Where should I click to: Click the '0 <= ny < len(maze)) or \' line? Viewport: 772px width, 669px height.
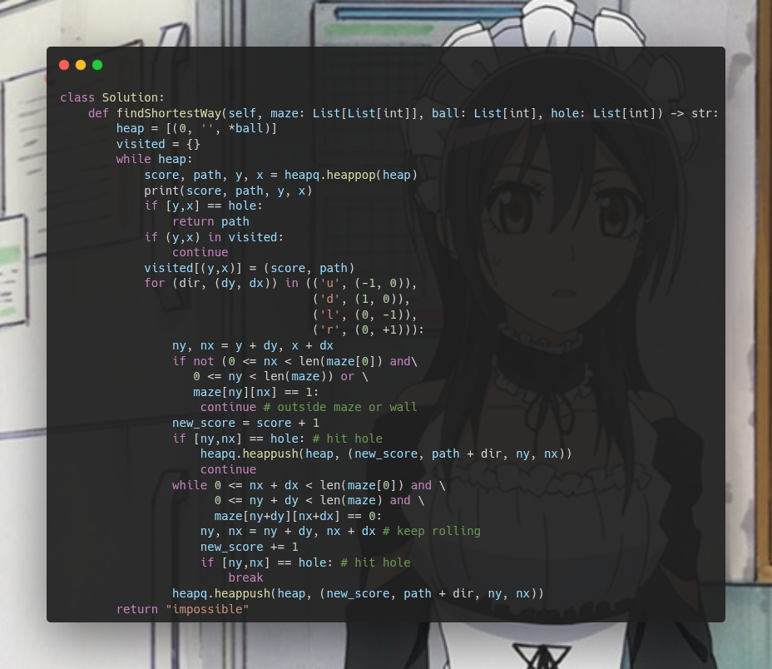click(280, 376)
